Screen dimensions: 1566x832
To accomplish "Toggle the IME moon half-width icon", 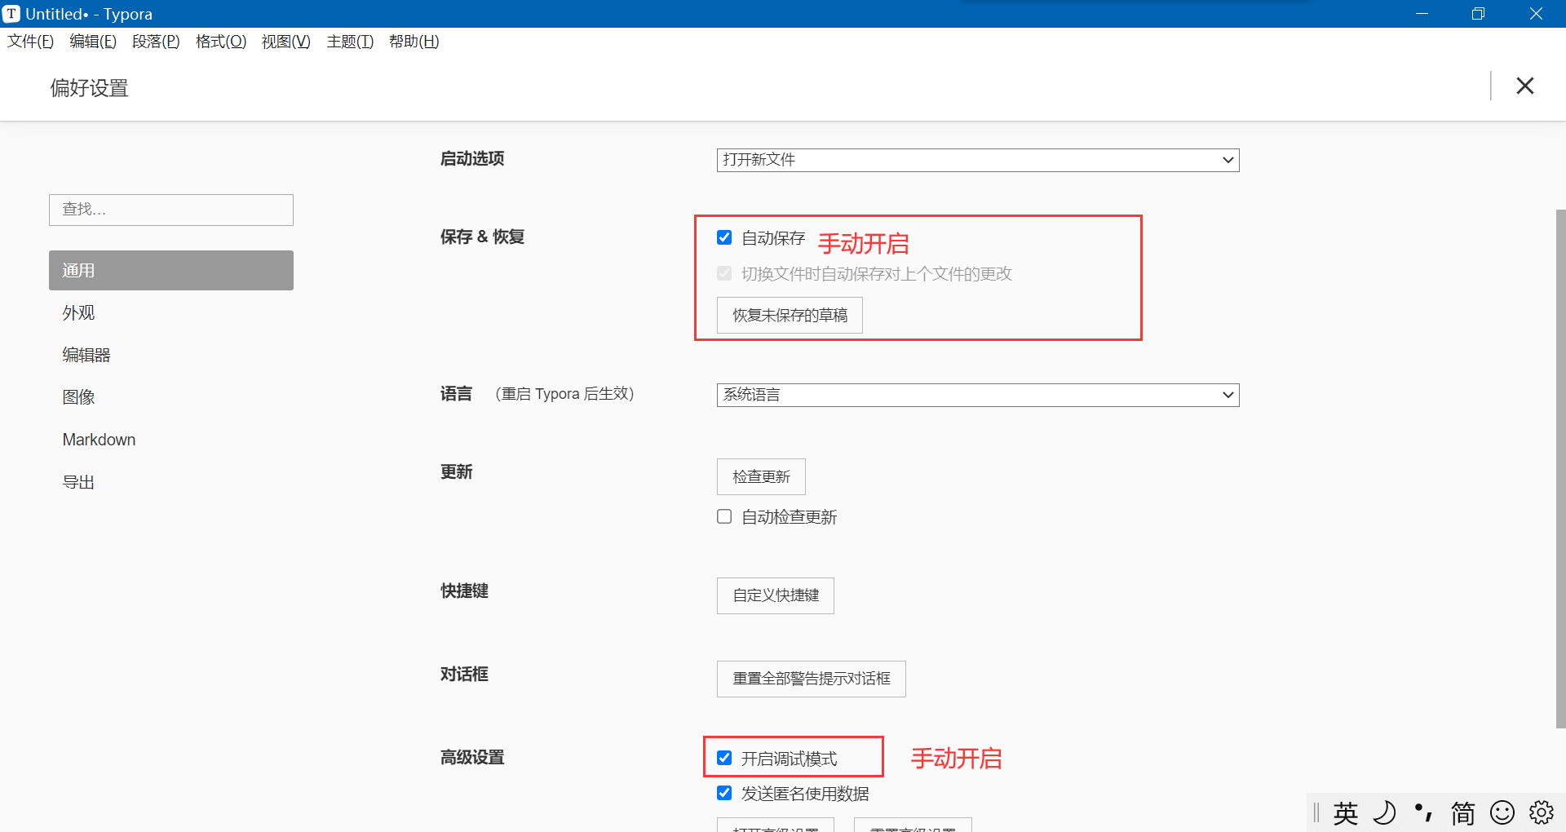I will click(x=1385, y=812).
